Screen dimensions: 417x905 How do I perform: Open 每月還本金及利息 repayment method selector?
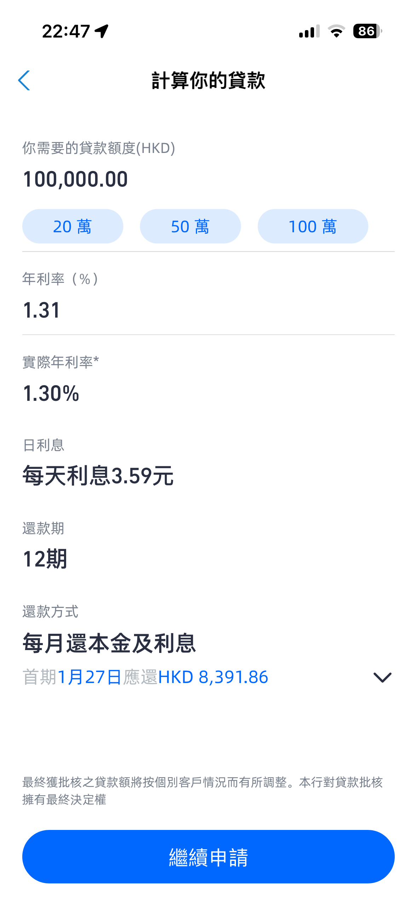[x=109, y=643]
